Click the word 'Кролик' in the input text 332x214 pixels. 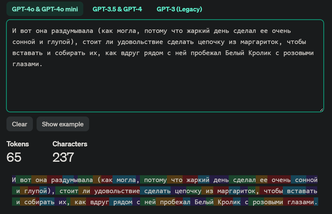pyautogui.click(x=260, y=53)
